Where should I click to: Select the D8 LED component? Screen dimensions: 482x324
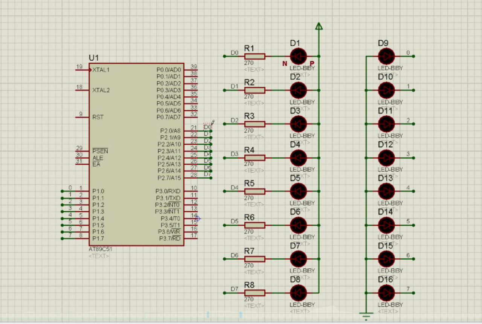click(298, 293)
